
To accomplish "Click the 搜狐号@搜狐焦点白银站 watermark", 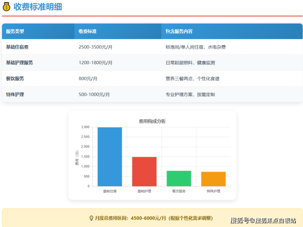I will tap(263, 221).
